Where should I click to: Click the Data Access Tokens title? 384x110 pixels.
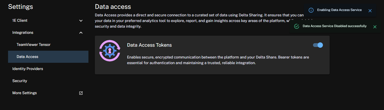pyautogui.click(x=149, y=45)
